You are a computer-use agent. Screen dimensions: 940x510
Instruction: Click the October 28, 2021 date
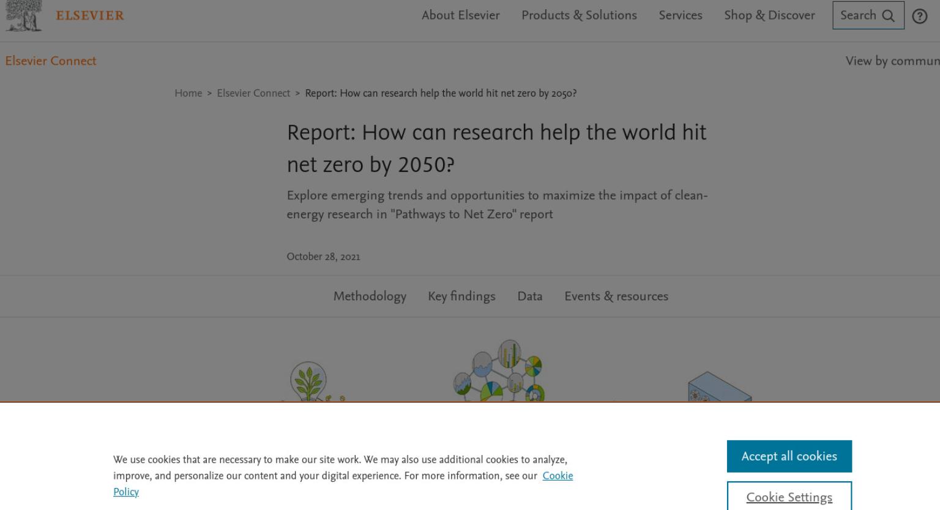coord(323,257)
